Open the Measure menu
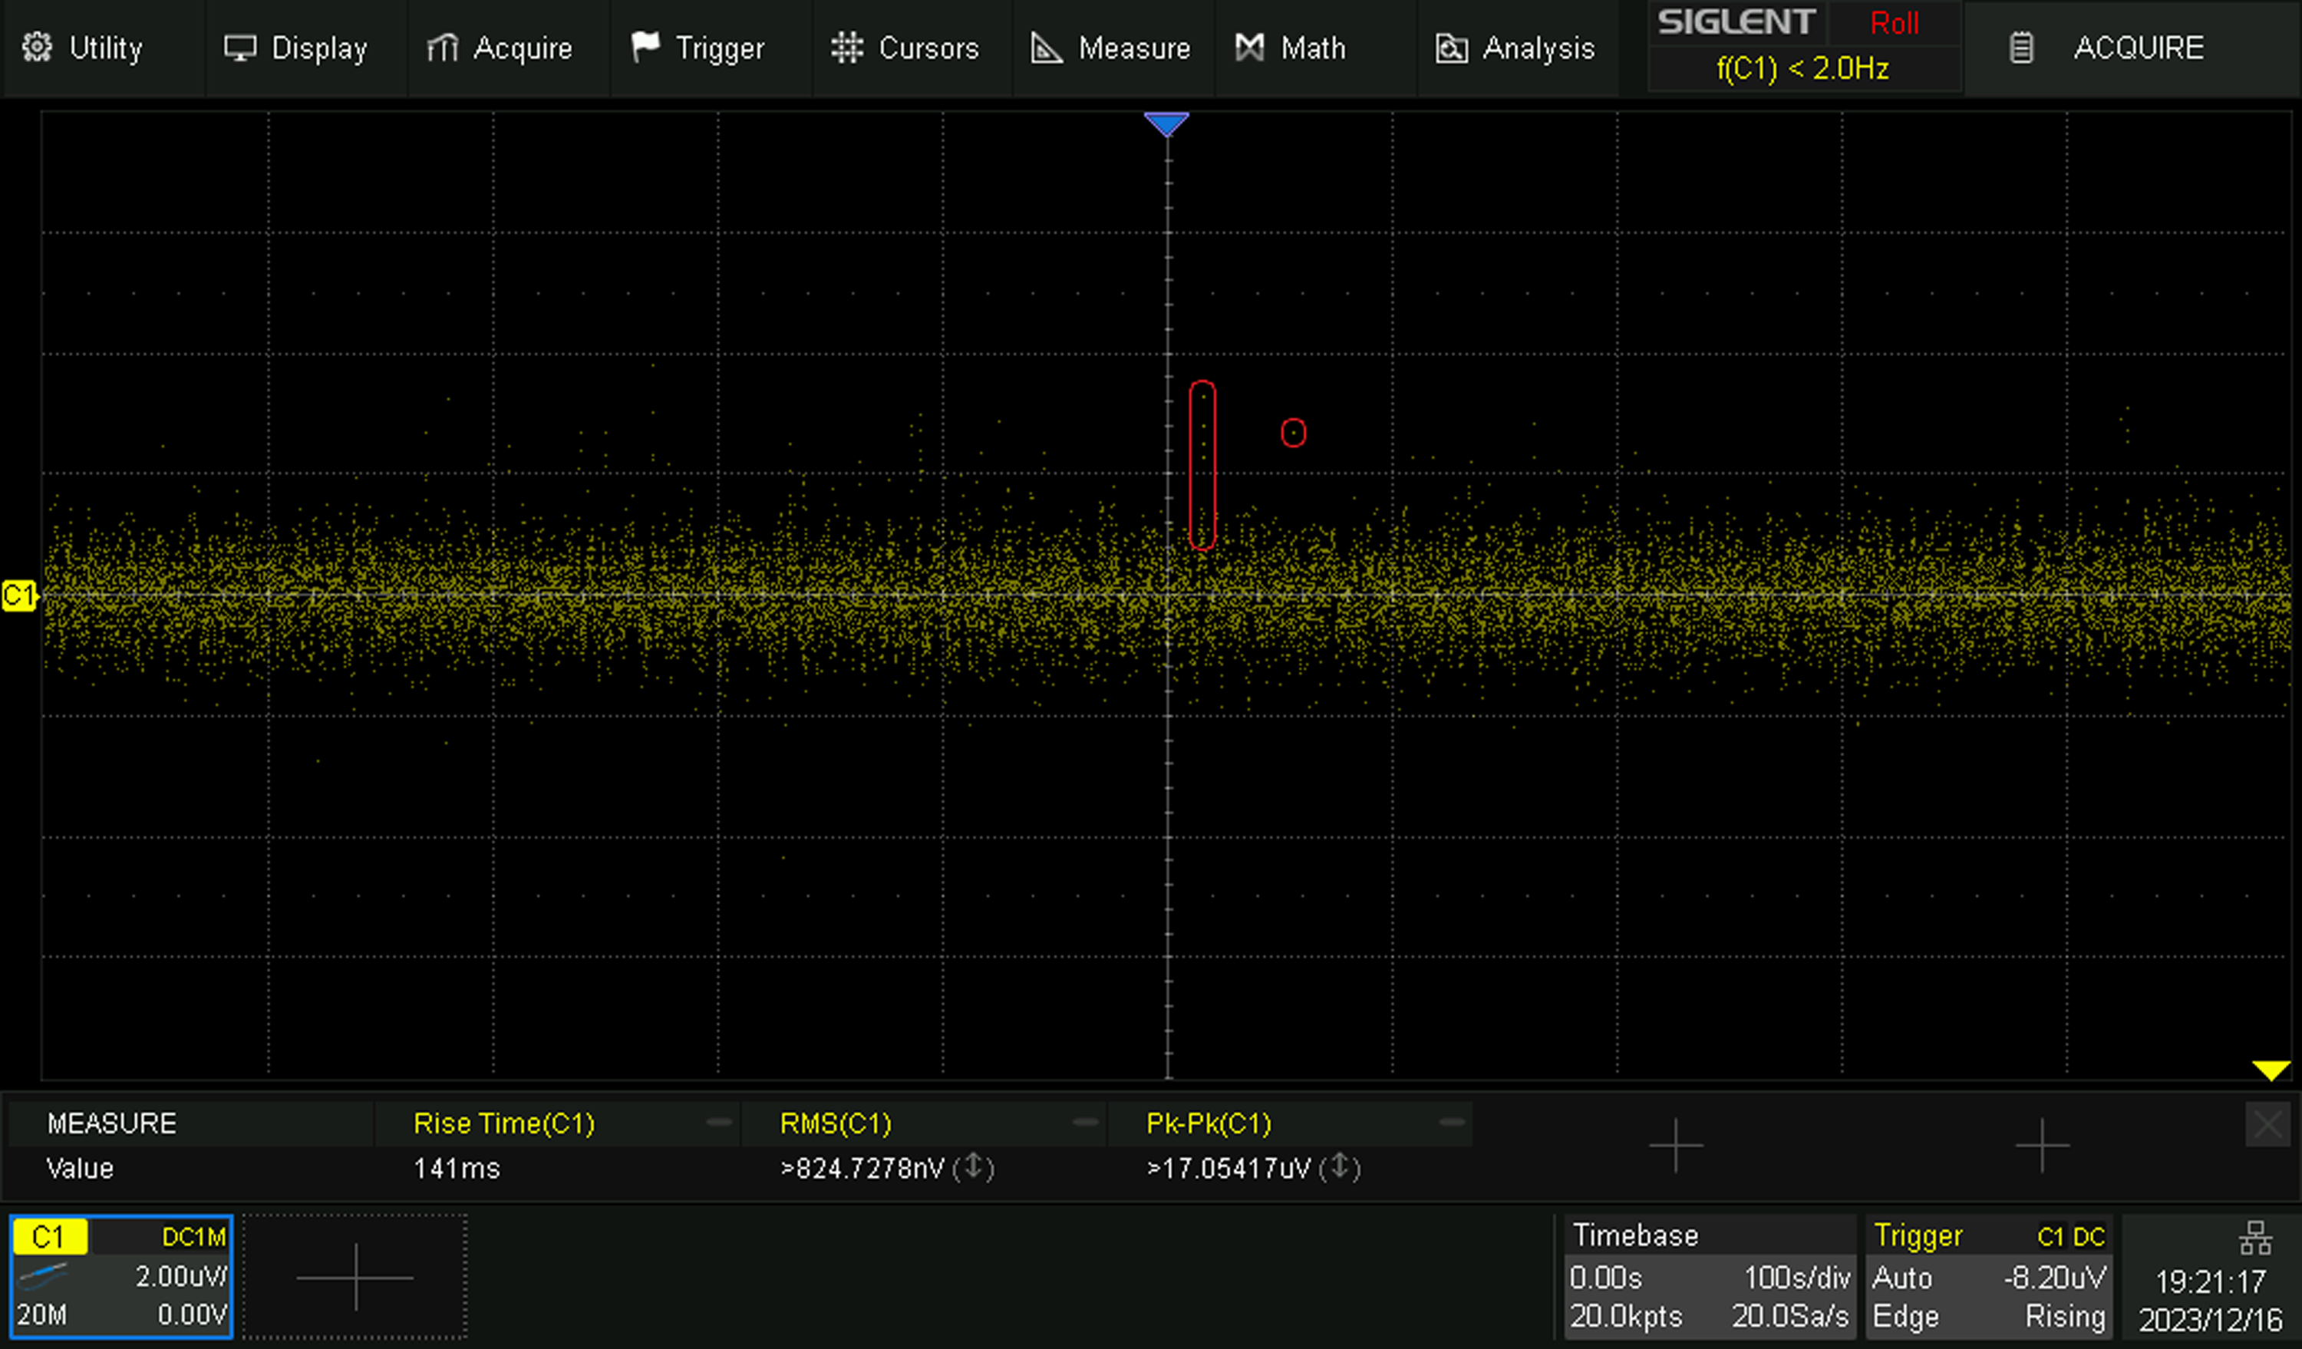Viewport: 2302px width, 1349px height. click(1114, 48)
